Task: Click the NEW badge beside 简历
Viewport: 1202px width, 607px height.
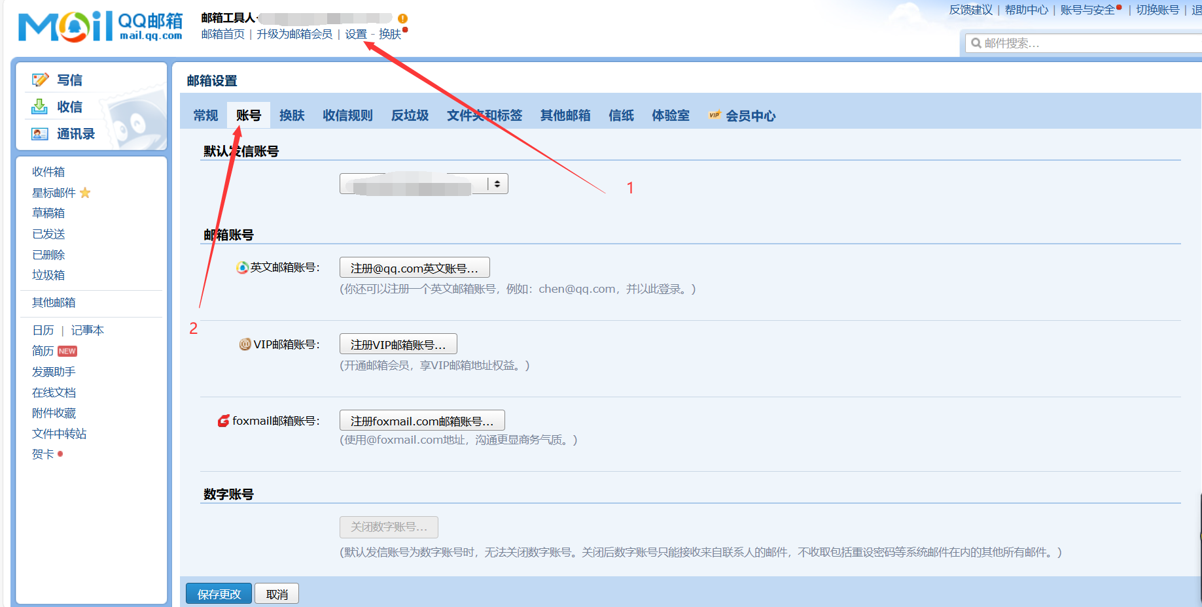Action: (66, 351)
